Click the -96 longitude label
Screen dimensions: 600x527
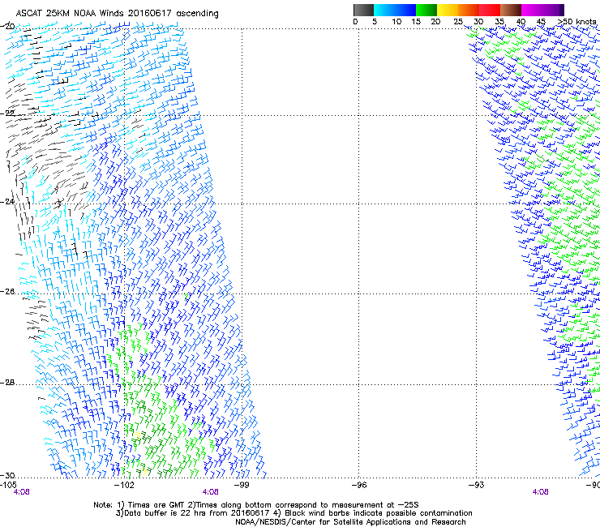coord(359,485)
